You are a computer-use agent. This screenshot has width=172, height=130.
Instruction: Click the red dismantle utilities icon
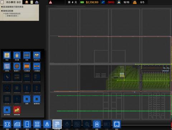tap(17, 110)
